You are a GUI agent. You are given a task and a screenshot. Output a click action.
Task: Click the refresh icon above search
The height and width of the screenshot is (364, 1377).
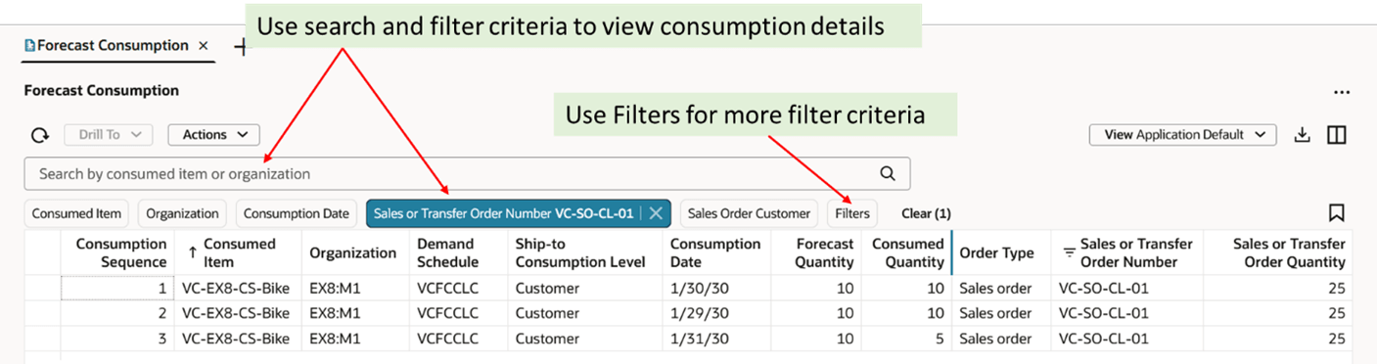click(x=40, y=135)
